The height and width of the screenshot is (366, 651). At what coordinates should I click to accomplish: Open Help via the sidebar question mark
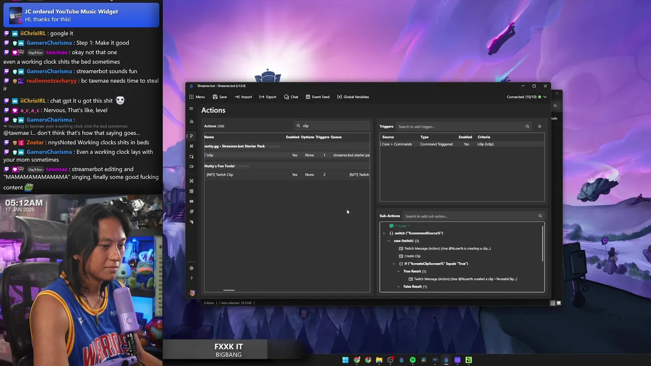[x=191, y=279]
